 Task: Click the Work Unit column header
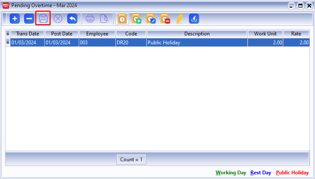tap(265, 34)
